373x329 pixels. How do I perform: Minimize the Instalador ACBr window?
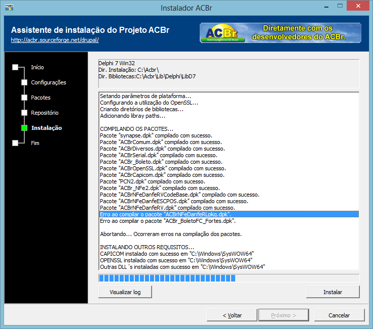pyautogui.click(x=326, y=7)
